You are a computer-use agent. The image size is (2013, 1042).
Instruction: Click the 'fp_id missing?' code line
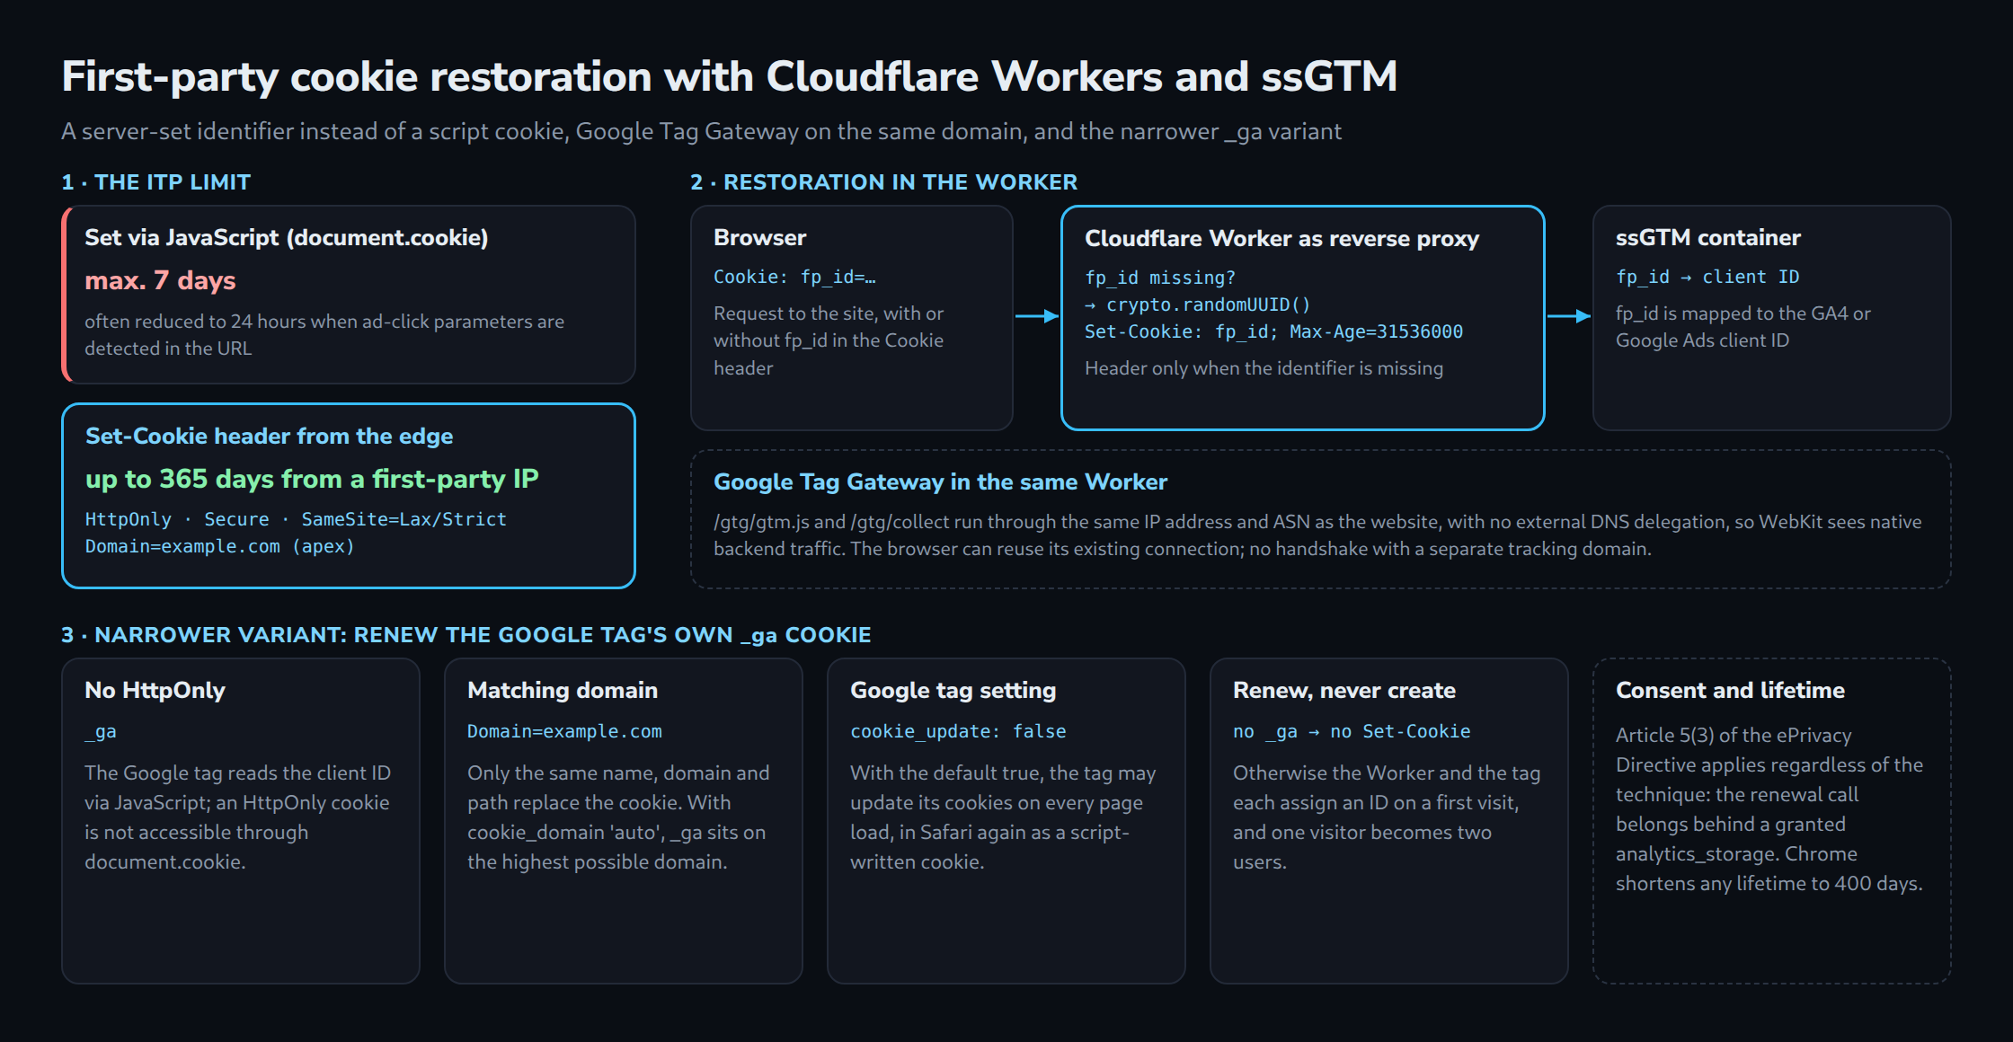point(1159,278)
